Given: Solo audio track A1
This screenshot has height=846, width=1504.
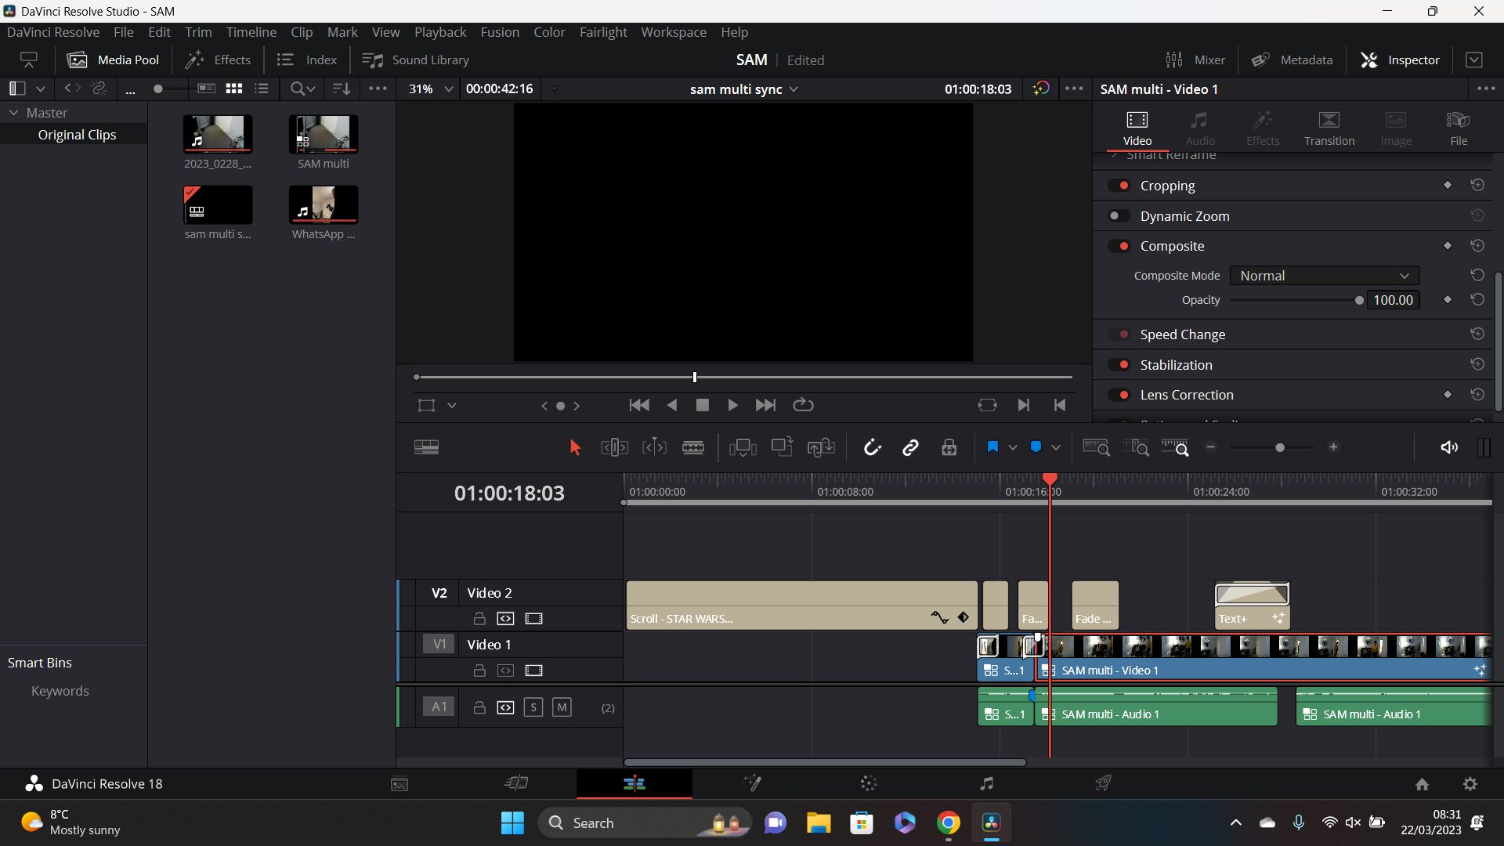Looking at the screenshot, I should click(533, 707).
